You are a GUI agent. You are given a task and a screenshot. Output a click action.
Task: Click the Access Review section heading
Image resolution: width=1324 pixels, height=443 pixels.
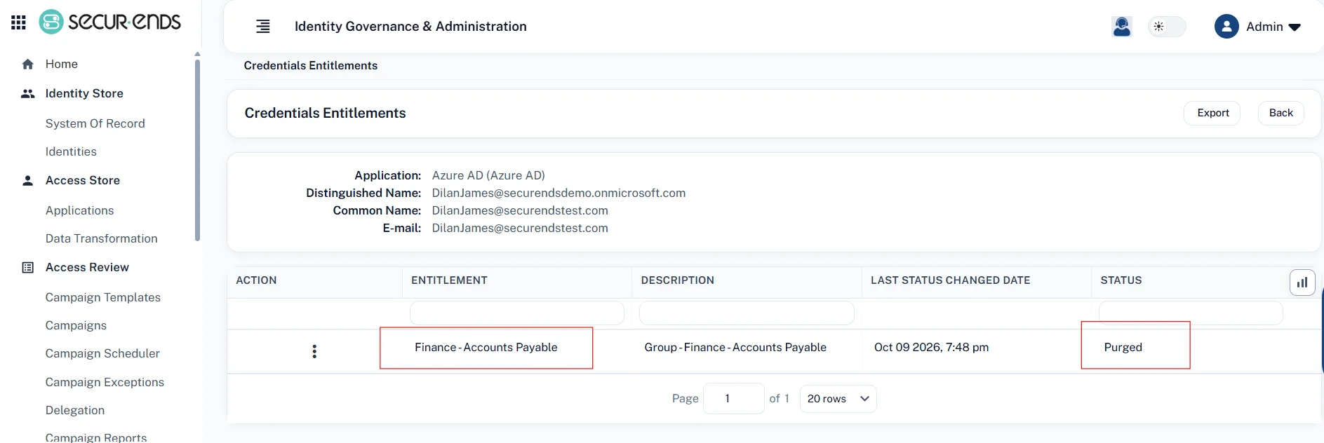point(87,267)
